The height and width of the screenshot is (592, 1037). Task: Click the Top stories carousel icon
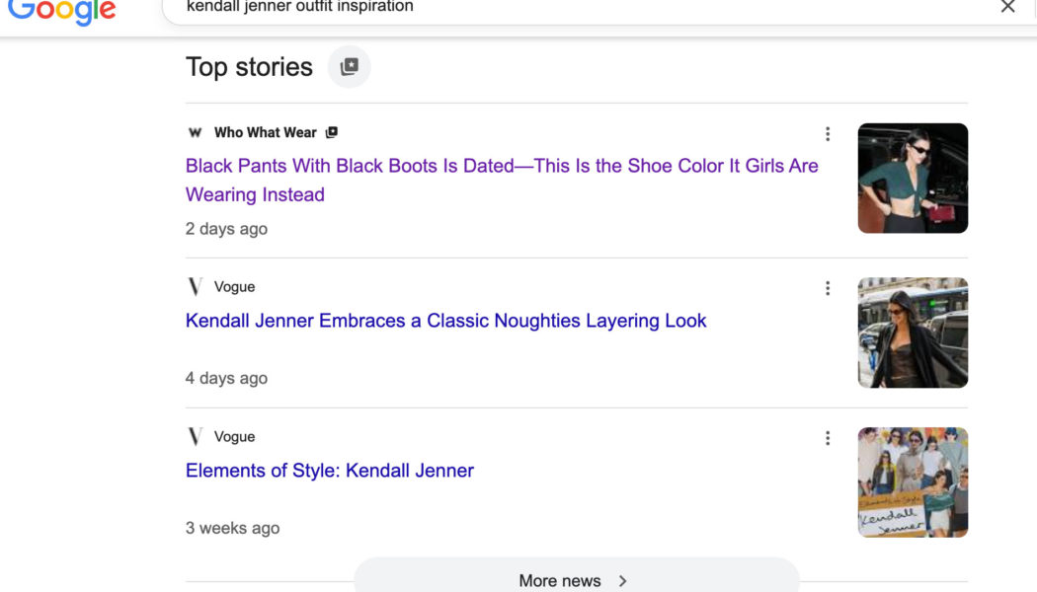pos(348,66)
